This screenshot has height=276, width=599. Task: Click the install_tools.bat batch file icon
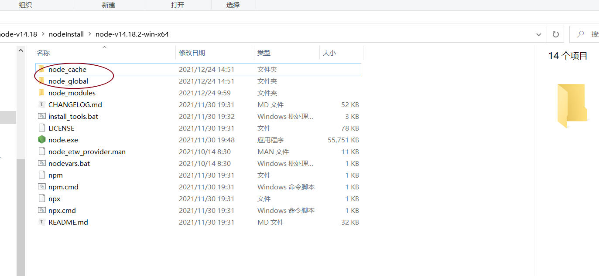point(42,116)
